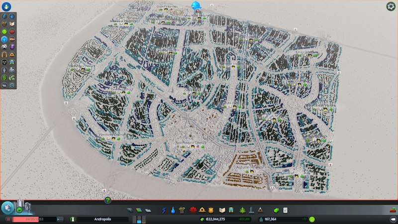Image resolution: width=398 pixels, height=224 pixels.
Task: Click the zoning demand RCI bars
Action: click(x=142, y=219)
